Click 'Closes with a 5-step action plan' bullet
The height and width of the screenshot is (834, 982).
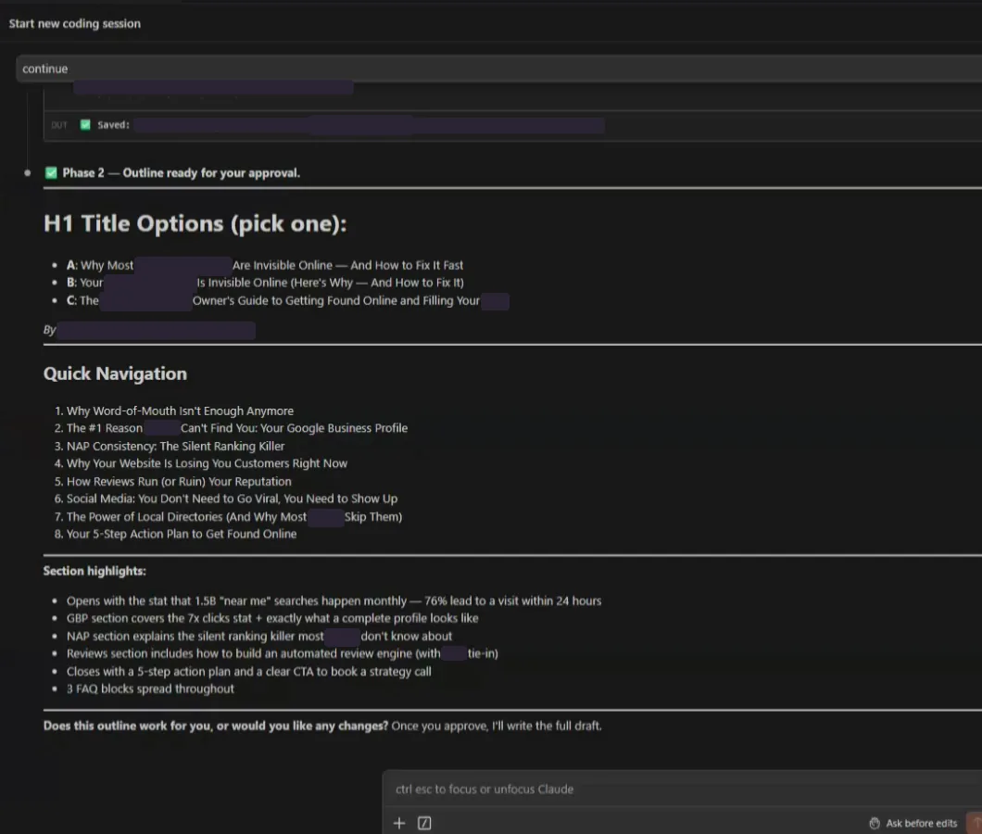(x=248, y=672)
